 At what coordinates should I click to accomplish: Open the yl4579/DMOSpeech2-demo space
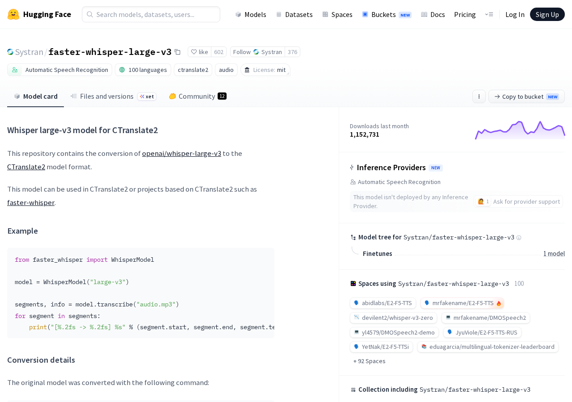[394, 332]
